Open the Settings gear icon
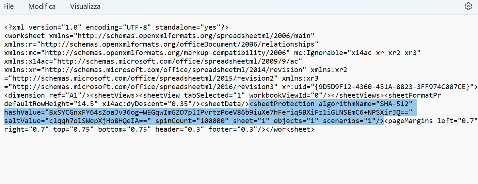 [x=468, y=6]
